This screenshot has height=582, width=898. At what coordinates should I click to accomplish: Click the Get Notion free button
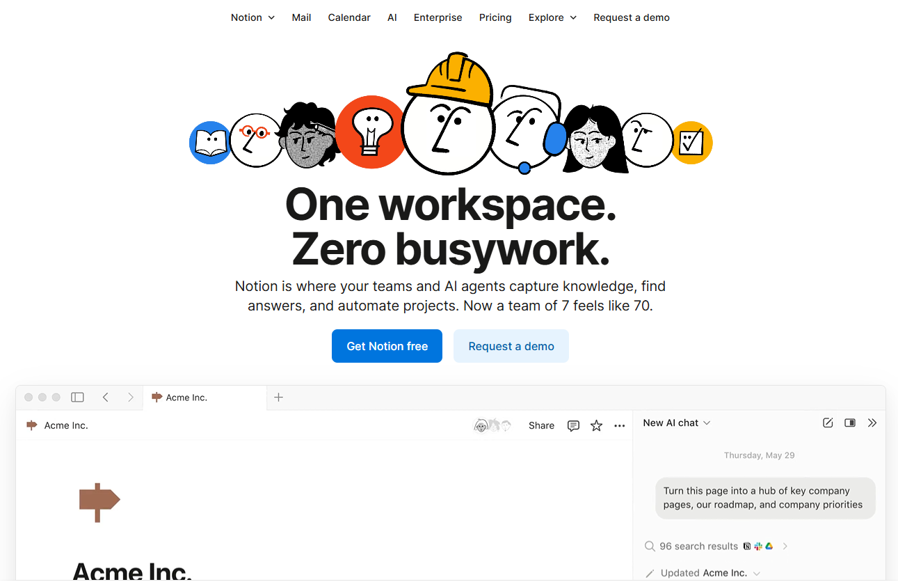pyautogui.click(x=387, y=346)
